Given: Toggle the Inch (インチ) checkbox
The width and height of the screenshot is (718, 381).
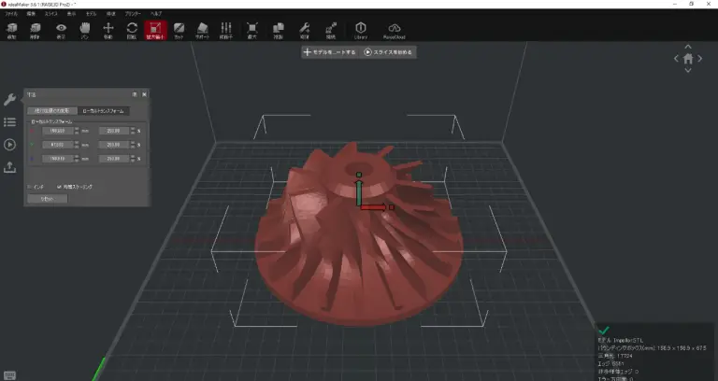Looking at the screenshot, I should [x=30, y=186].
